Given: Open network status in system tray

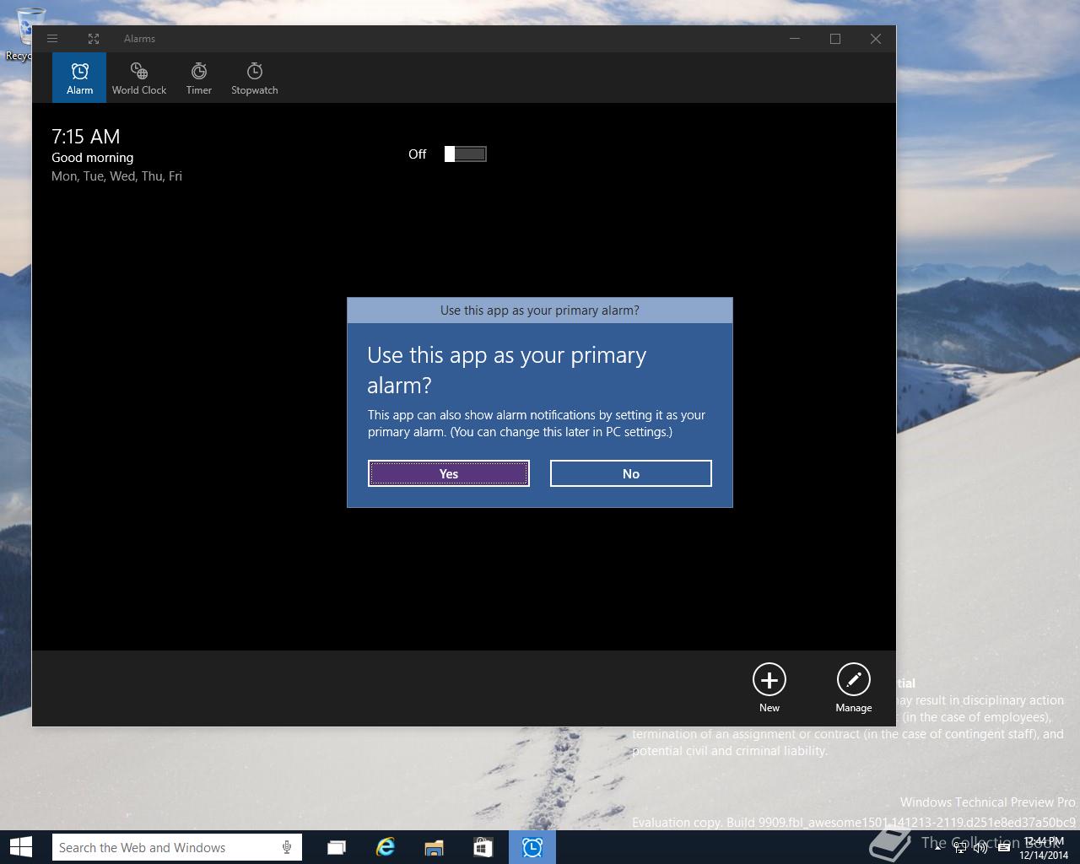Looking at the screenshot, I should (960, 848).
